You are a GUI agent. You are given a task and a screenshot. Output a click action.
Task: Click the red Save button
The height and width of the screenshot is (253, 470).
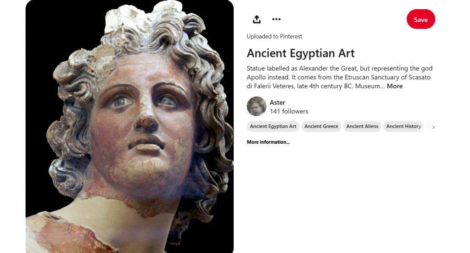[x=420, y=19]
